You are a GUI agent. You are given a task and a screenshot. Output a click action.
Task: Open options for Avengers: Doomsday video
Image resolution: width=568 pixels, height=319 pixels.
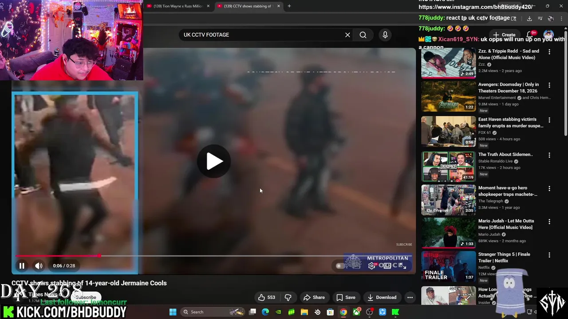[x=549, y=85]
